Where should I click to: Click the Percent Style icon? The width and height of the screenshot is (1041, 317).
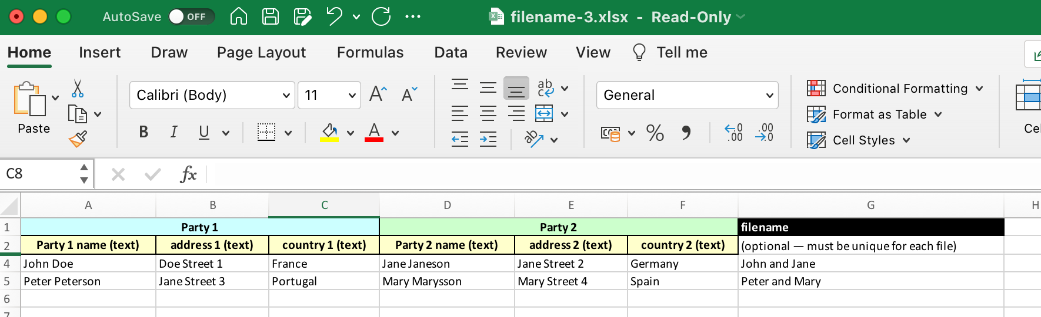tap(655, 133)
